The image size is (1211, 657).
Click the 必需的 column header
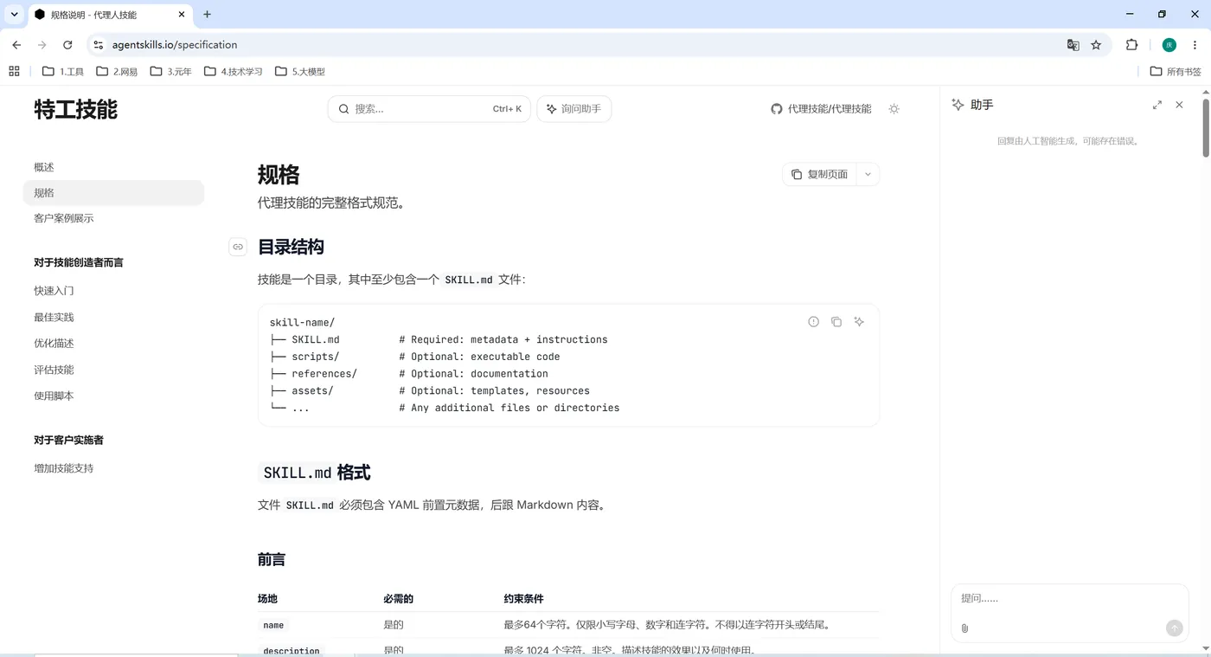(398, 599)
